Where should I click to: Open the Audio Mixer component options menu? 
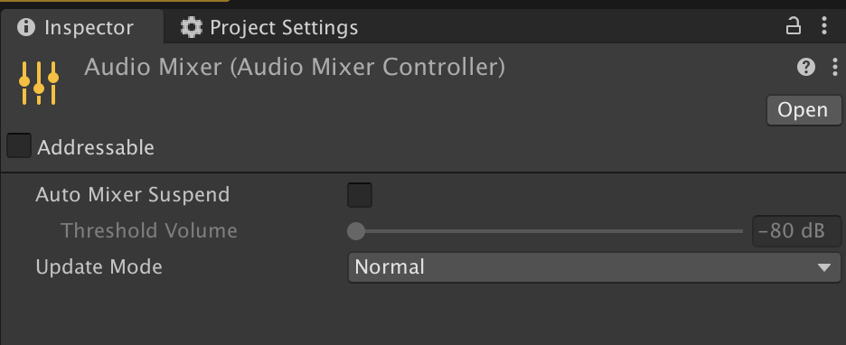834,68
